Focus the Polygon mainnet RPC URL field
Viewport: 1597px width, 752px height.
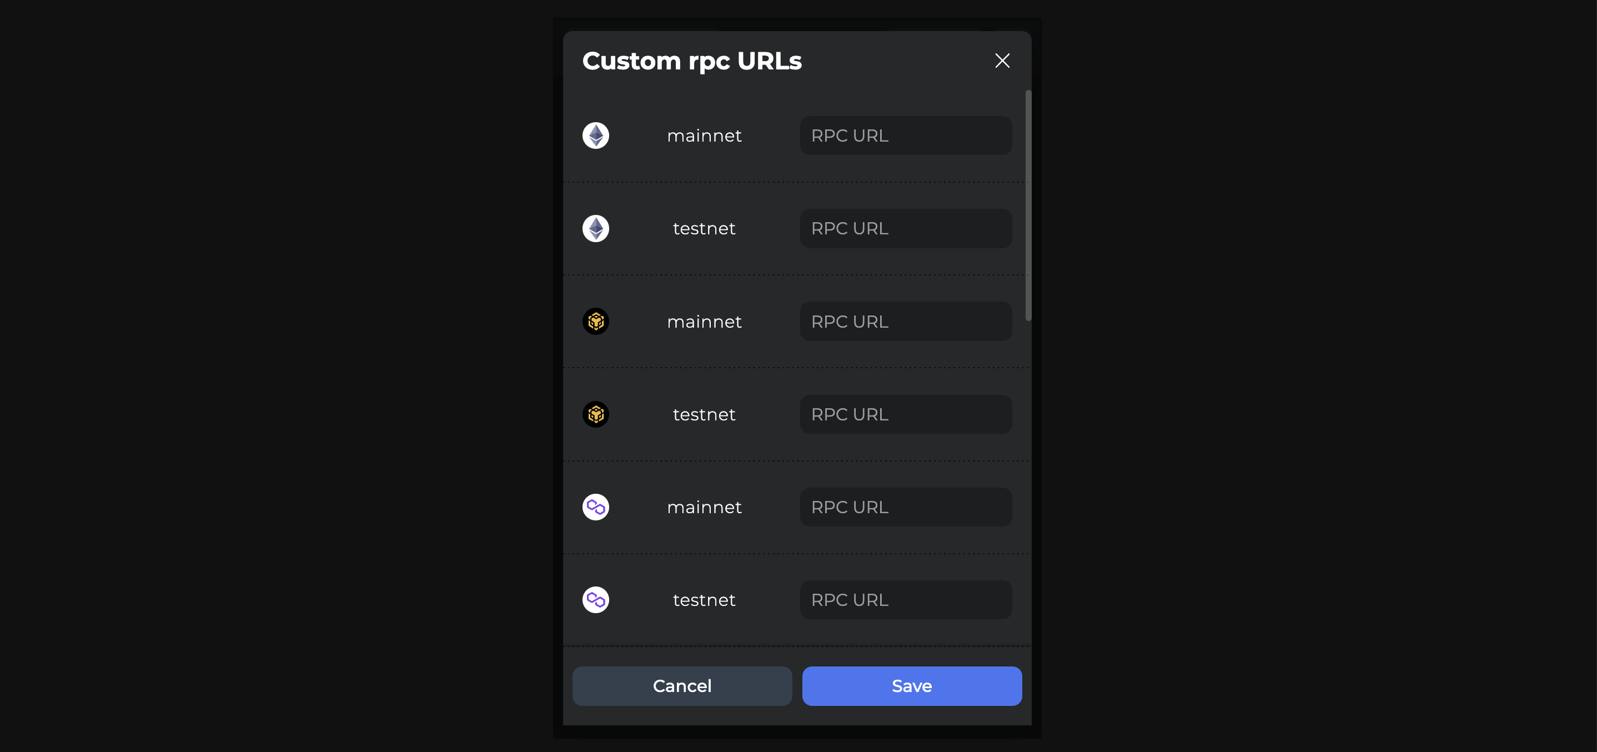click(x=905, y=507)
